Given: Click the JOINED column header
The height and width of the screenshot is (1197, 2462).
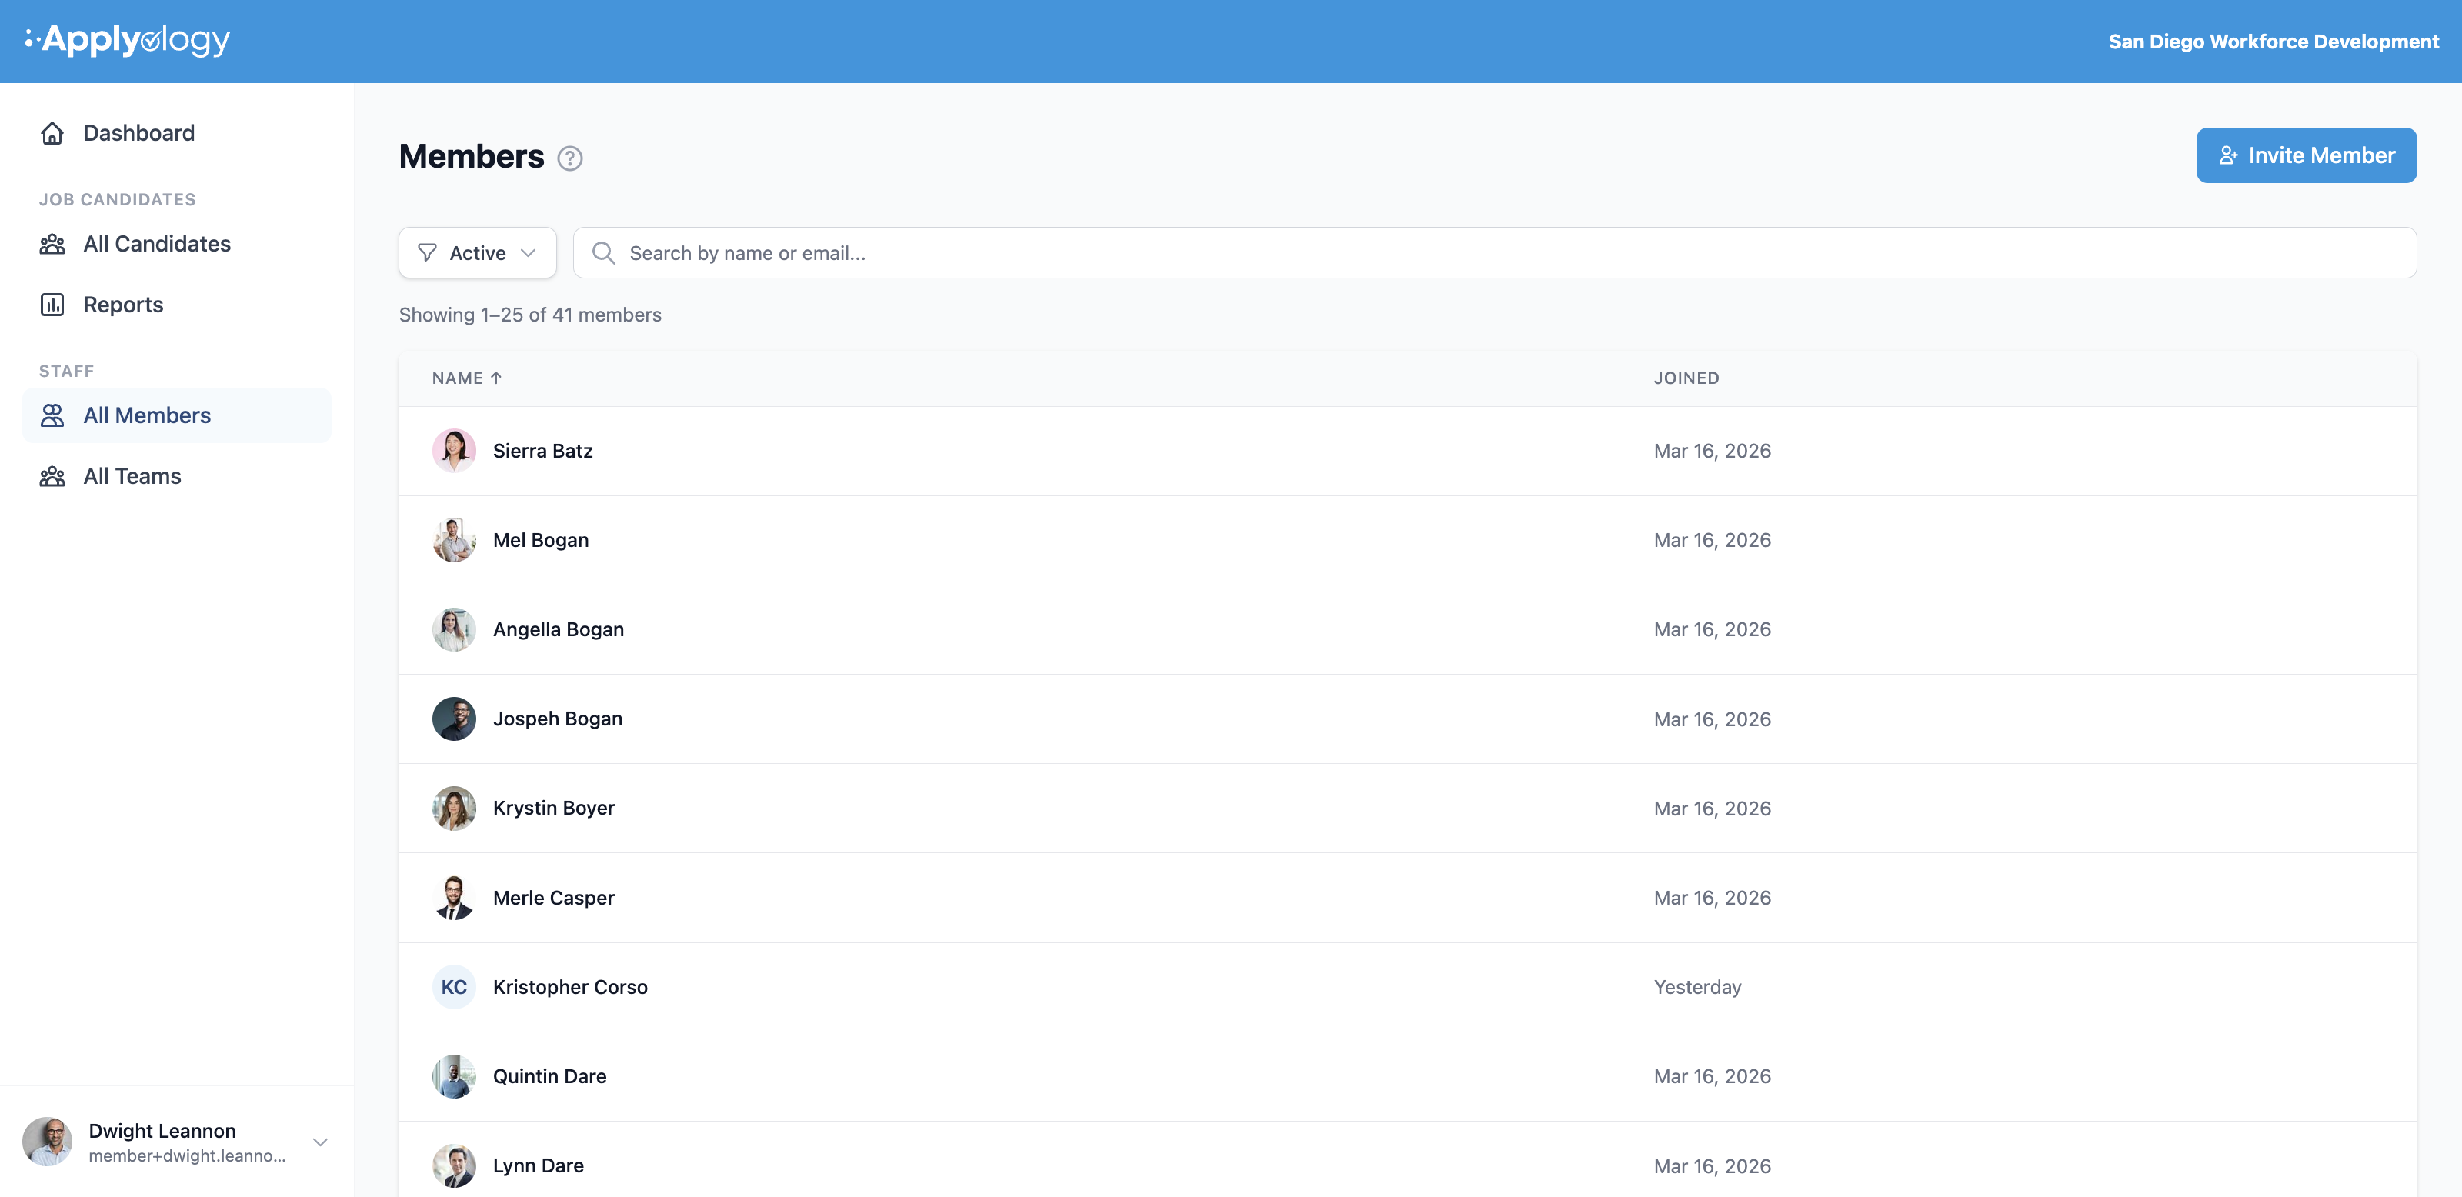Looking at the screenshot, I should coord(1687,378).
